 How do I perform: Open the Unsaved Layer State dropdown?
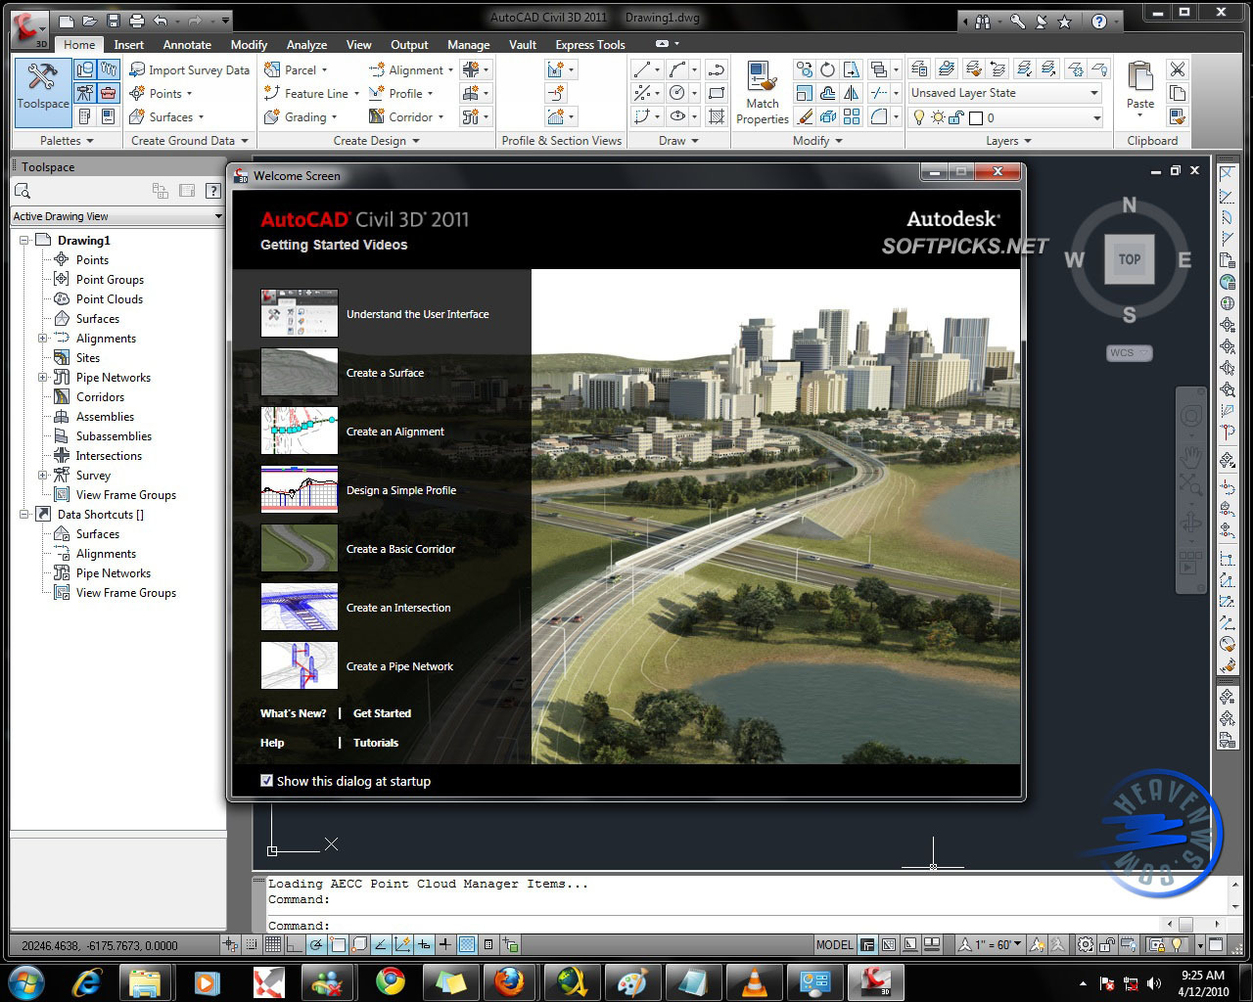[1093, 92]
